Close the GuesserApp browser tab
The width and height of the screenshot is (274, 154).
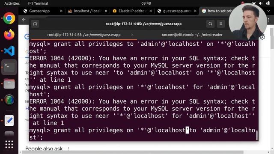tap(61, 11)
